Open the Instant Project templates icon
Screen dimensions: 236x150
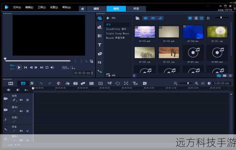point(100,27)
